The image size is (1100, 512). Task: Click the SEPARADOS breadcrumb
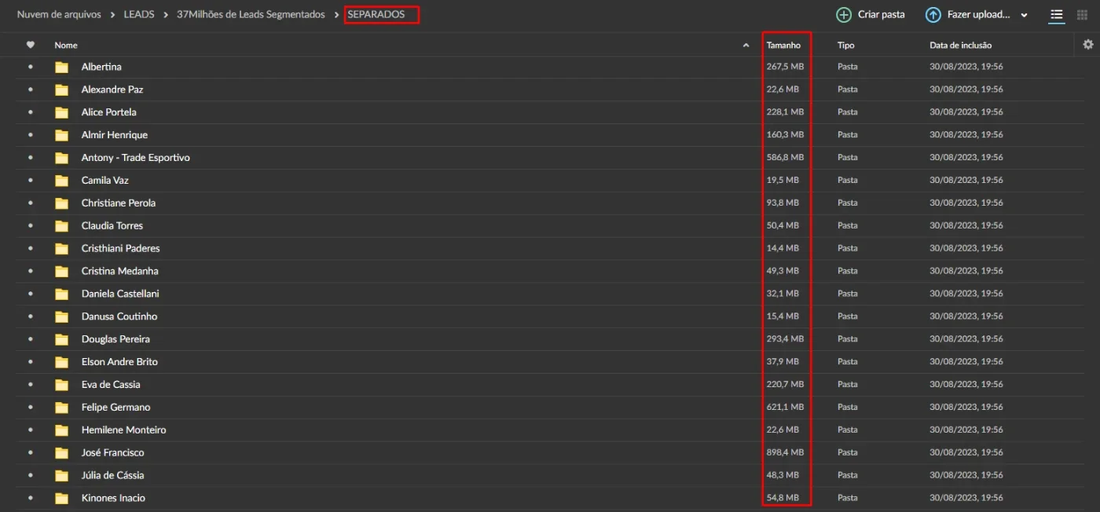point(376,14)
